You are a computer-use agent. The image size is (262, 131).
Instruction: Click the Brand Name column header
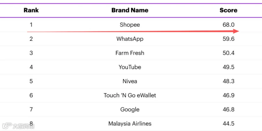[x=130, y=10]
